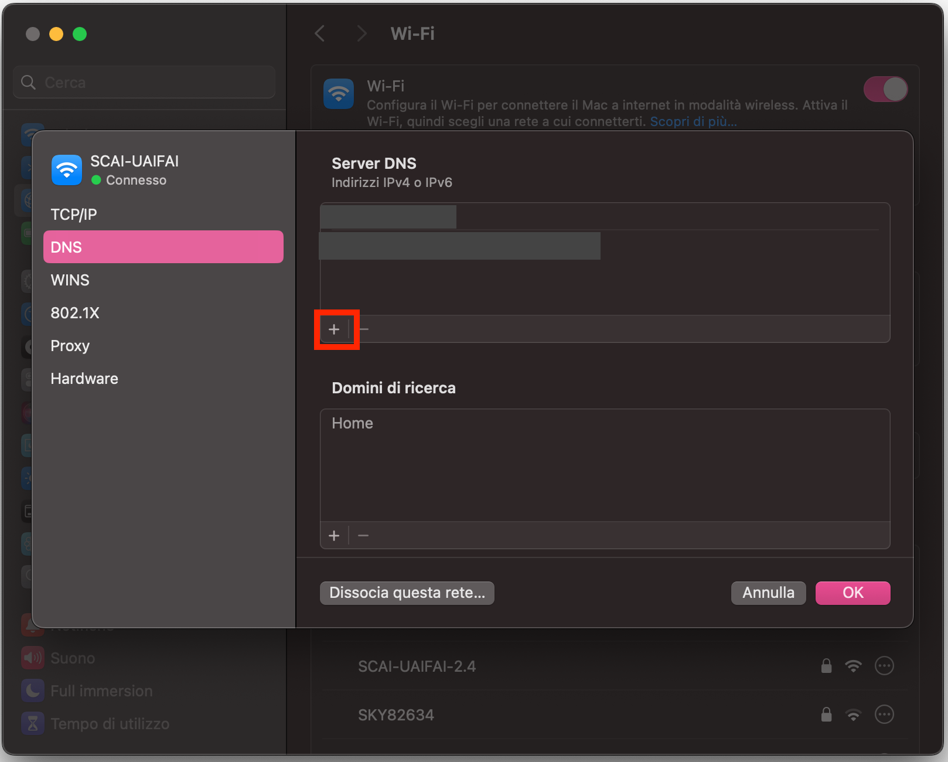
Task: Turn off the Wi-Fi toggle
Action: pyautogui.click(x=885, y=89)
